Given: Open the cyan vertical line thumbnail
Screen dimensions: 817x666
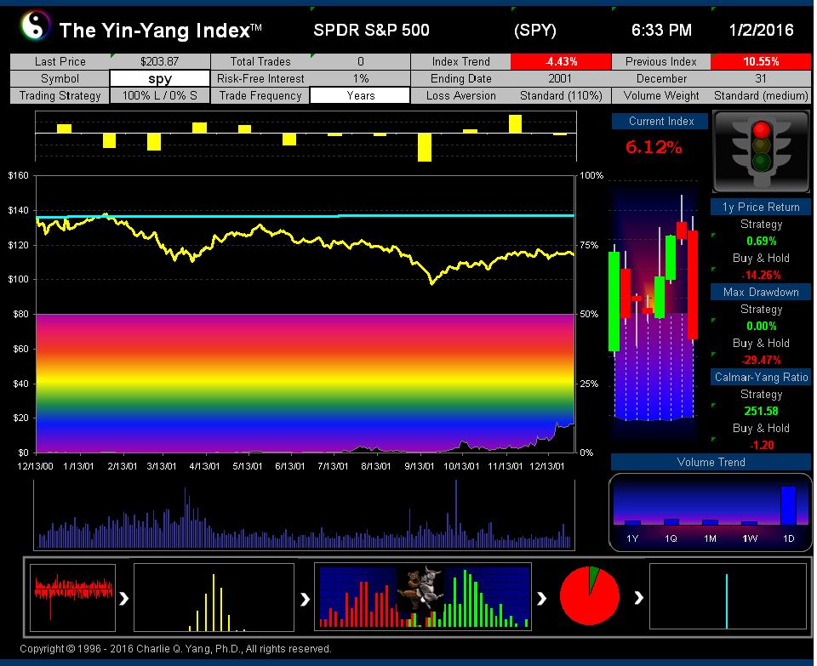Looking at the screenshot, I should [728, 597].
